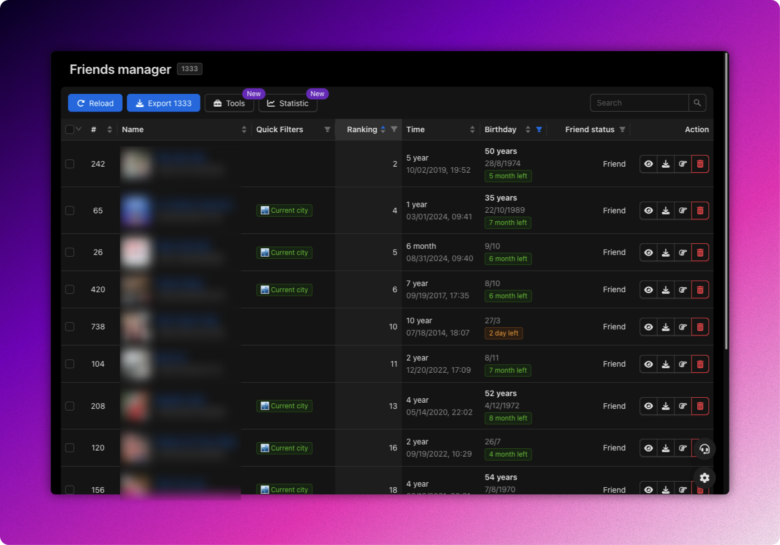Click the vertical scrollbar of the table
Image resolution: width=780 pixels, height=545 pixels.
pos(726,201)
